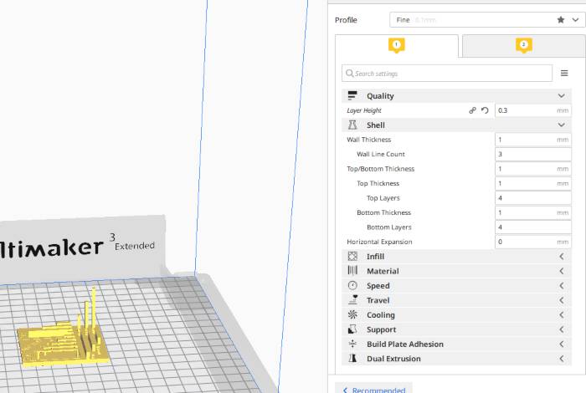Switch to the Extruder 2 tab

coord(523,45)
